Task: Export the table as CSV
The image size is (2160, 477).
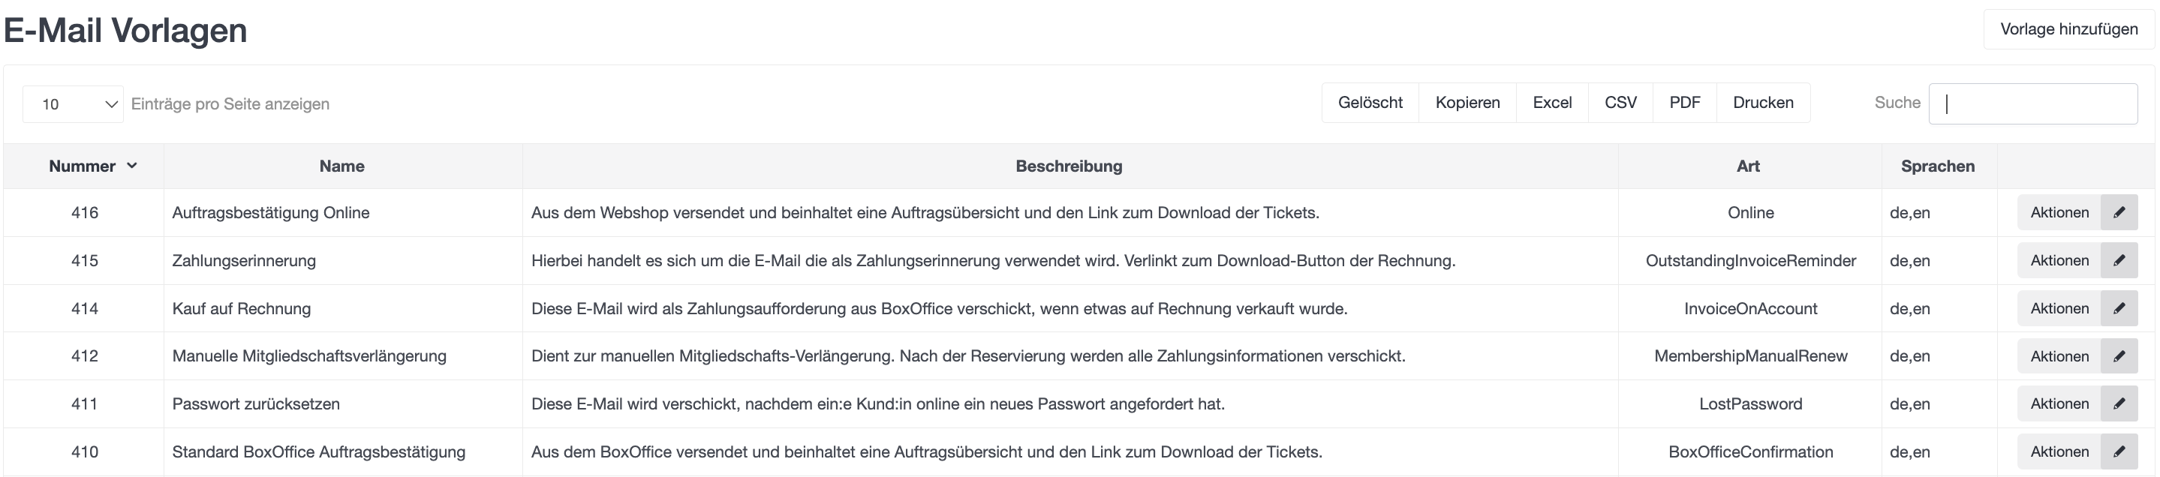Action: pos(1620,102)
